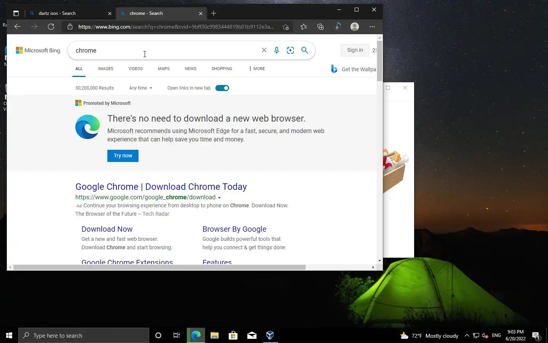Switch to VIDEOS results
The image size is (548, 343).
click(135, 69)
